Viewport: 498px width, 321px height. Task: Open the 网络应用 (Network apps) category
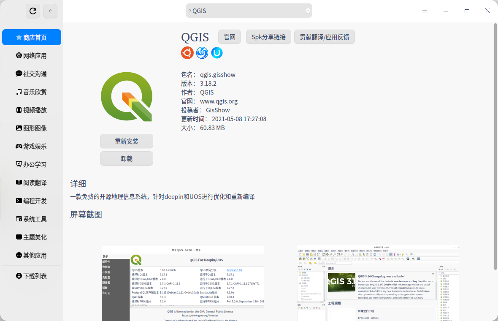(32, 55)
